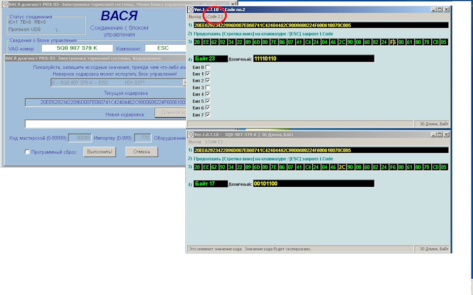Close the 5Q0-907-379-K LCode window
This screenshot has height=295, width=473.
pyautogui.click(x=446, y=135)
